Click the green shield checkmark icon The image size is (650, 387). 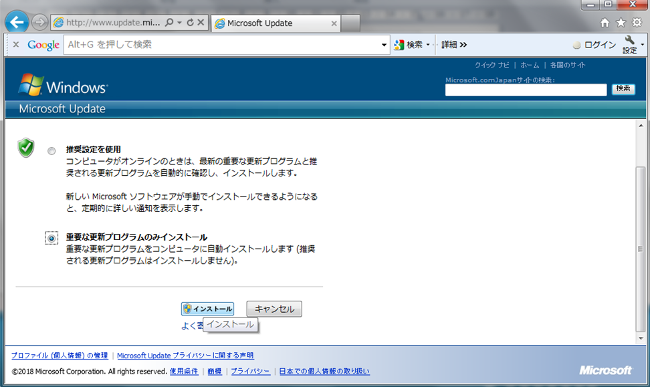[x=26, y=148]
